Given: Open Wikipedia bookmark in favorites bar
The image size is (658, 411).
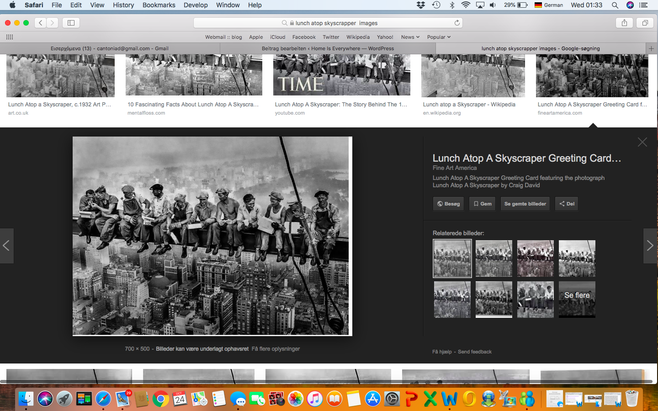Looking at the screenshot, I should click(358, 37).
